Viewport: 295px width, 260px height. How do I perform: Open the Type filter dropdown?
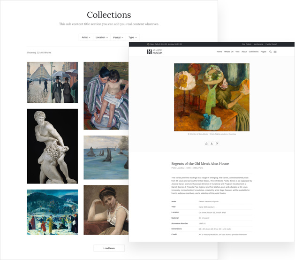(132, 37)
